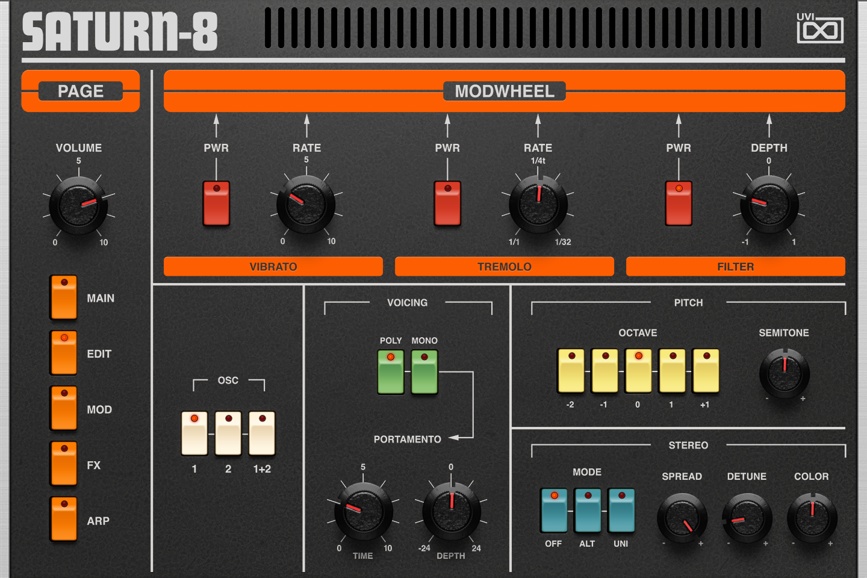
Task: Set stereo mode to UNI
Action: [x=621, y=511]
